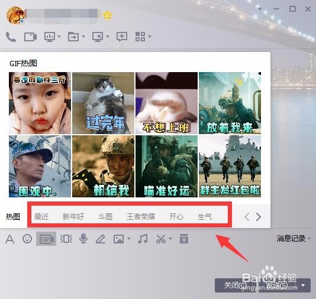The height and width of the screenshot is (299, 316).
Task: Expand the remote desktop dropdown arrow
Action: (x=108, y=37)
